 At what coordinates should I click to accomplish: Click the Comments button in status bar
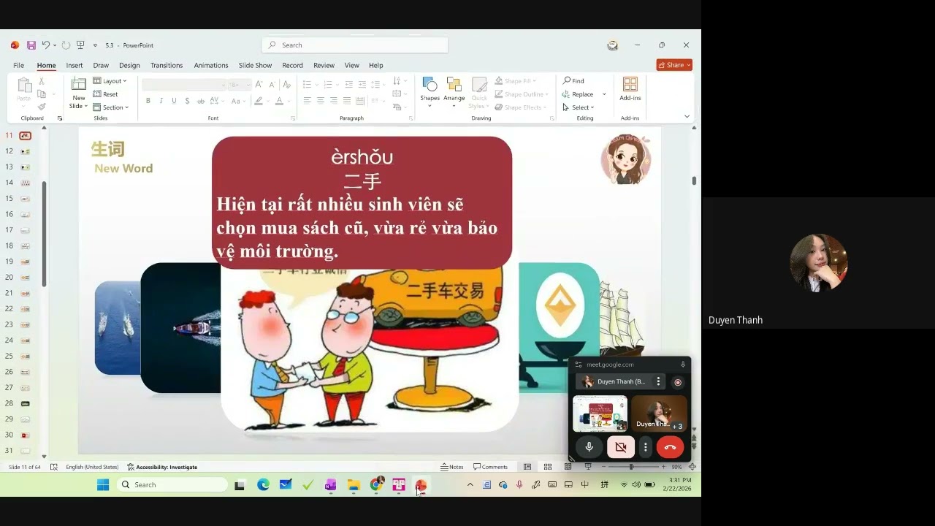[490, 467]
